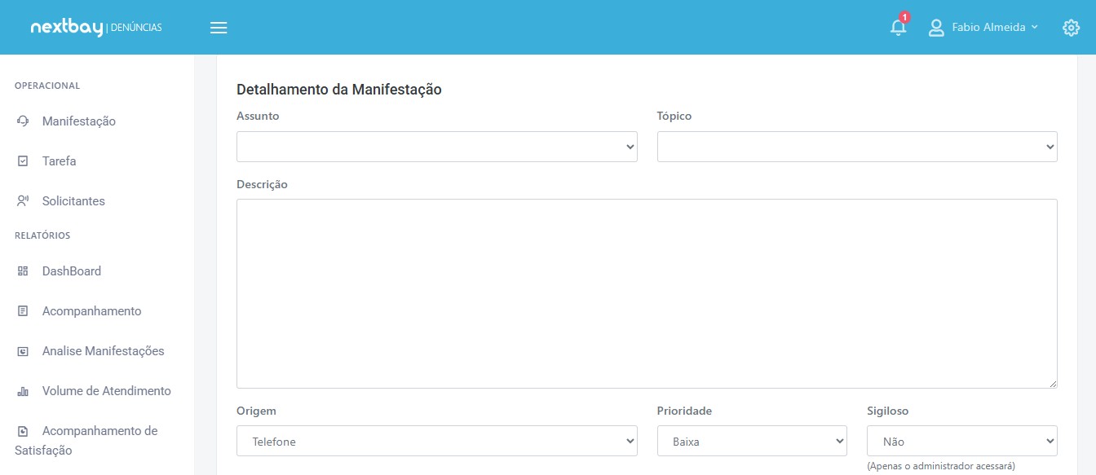Screen dimensions: 1096x475
Task: Open the notifications bell icon
Action: (x=898, y=27)
